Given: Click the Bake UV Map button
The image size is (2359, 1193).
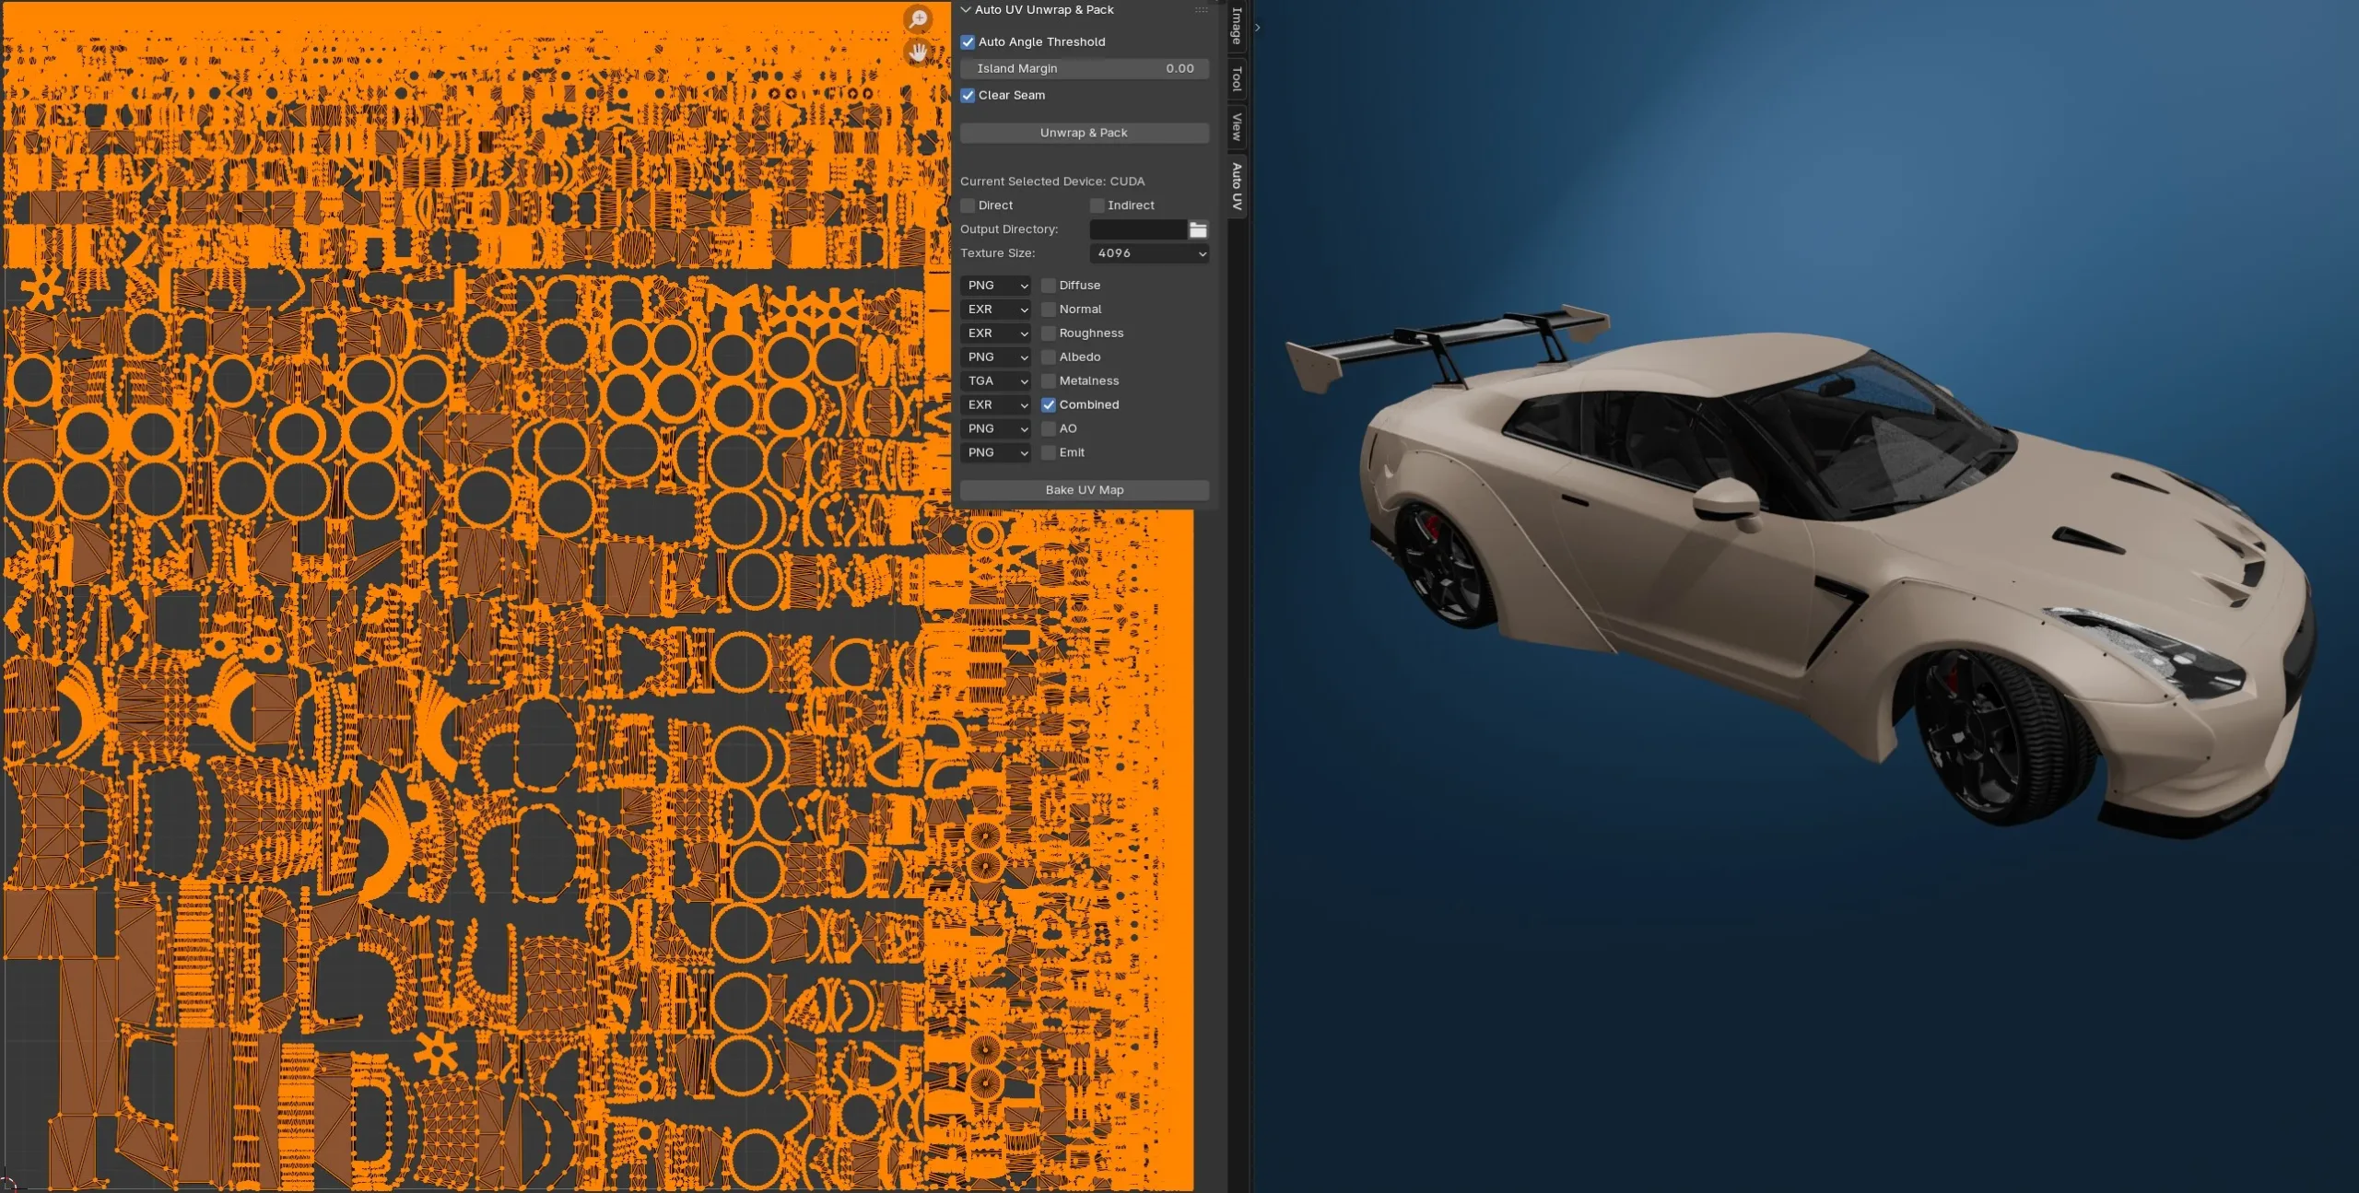Looking at the screenshot, I should [1084, 489].
